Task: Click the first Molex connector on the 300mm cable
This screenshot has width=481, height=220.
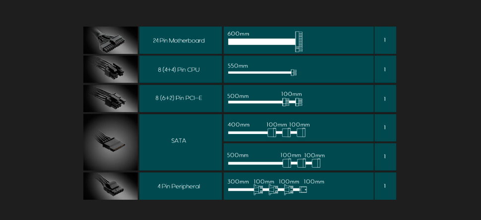Action: (x=258, y=189)
